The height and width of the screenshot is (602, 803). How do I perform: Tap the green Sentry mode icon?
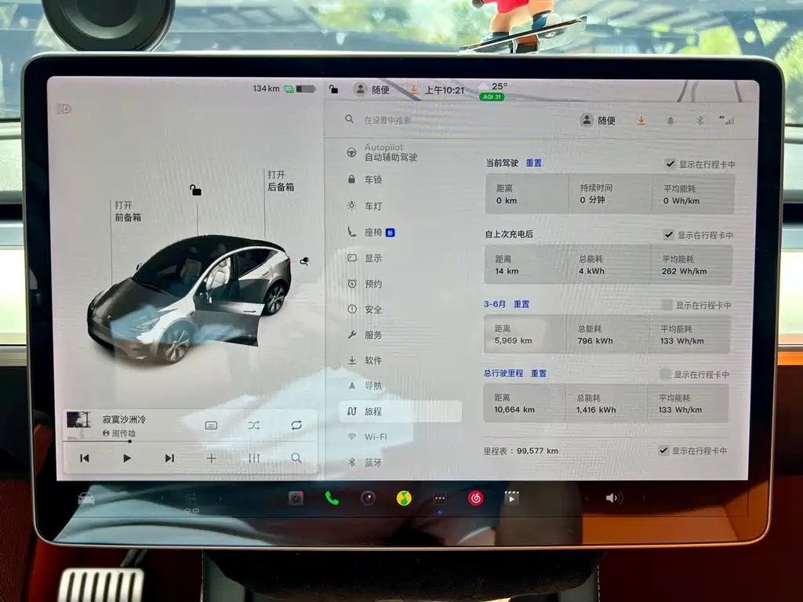[289, 89]
